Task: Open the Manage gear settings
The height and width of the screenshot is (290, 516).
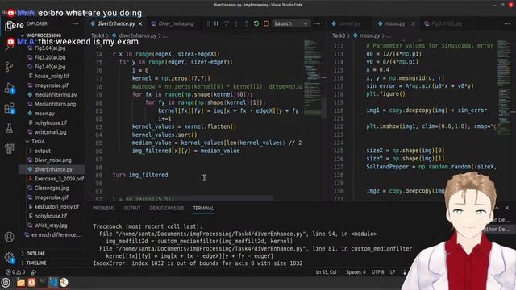Action: coord(9,258)
